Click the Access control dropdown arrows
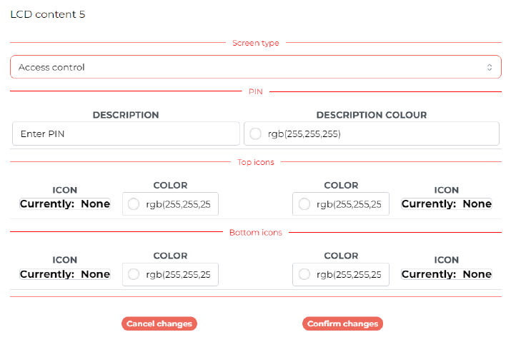Screen dimensions: 511x357 click(489, 67)
